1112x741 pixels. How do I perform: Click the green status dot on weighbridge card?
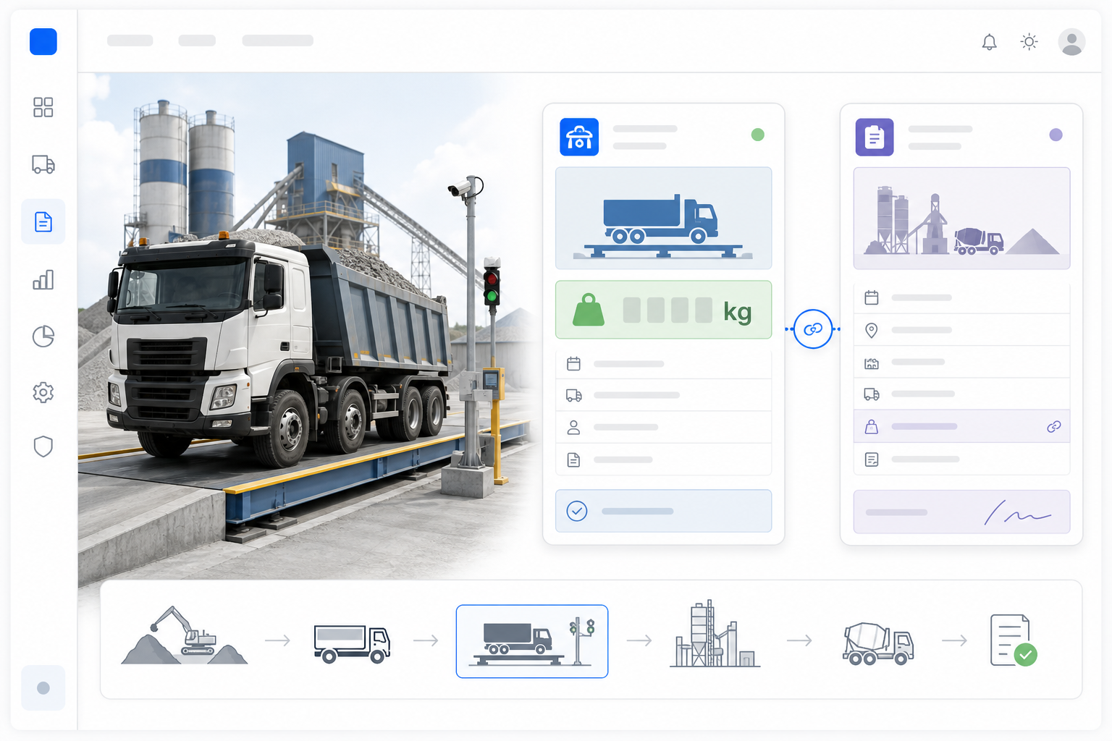coord(758,135)
